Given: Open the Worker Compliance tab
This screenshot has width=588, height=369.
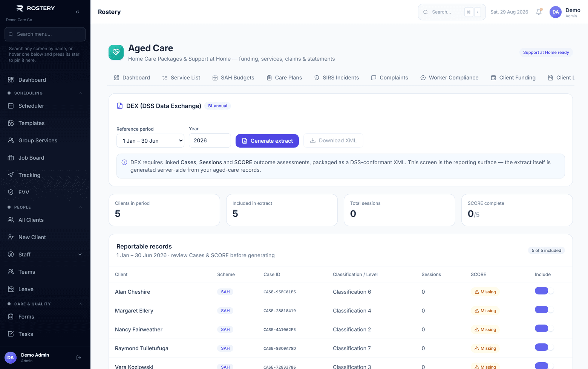Looking at the screenshot, I should pyautogui.click(x=449, y=78).
